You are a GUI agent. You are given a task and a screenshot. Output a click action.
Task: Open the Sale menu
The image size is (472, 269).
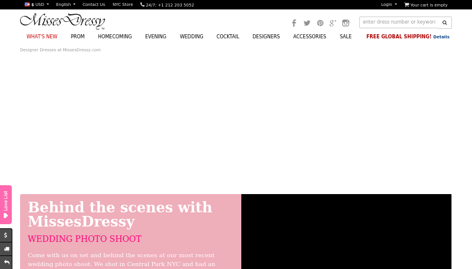346,37
